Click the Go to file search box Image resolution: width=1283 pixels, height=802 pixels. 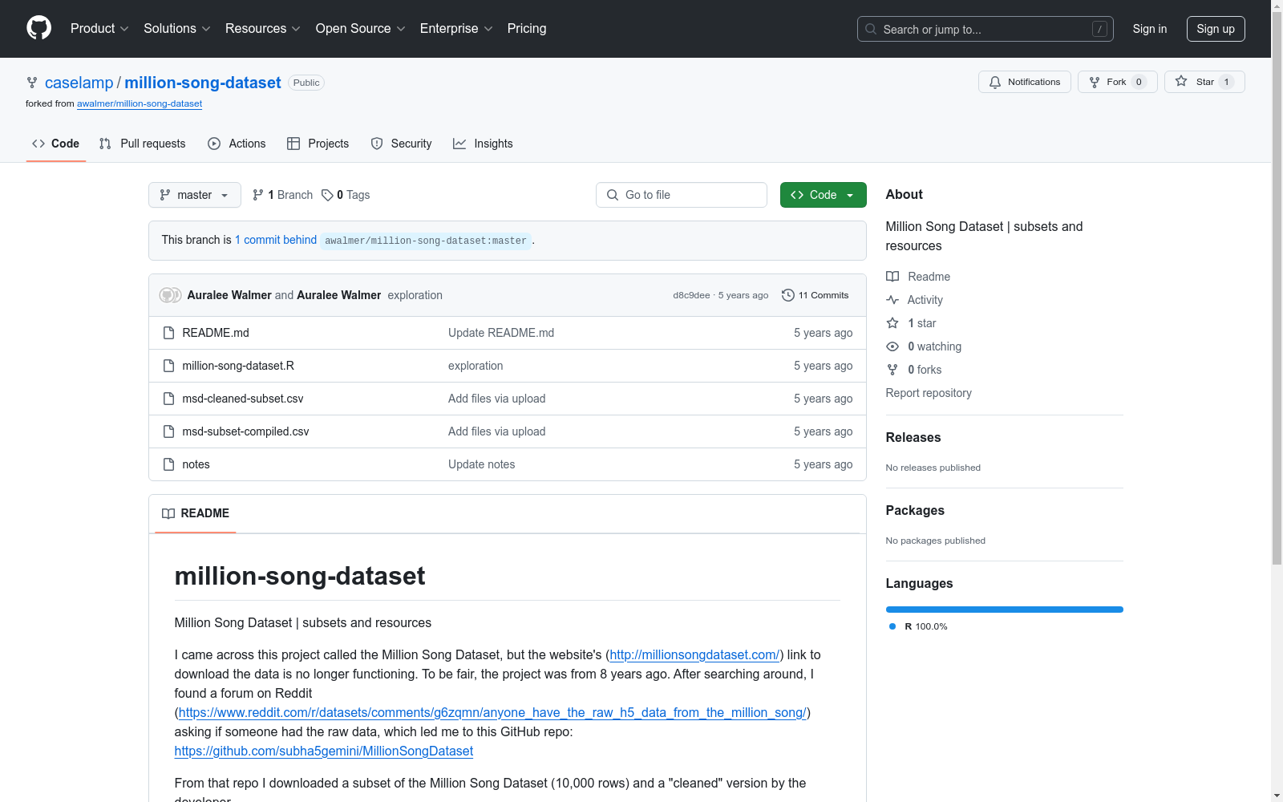point(682,195)
